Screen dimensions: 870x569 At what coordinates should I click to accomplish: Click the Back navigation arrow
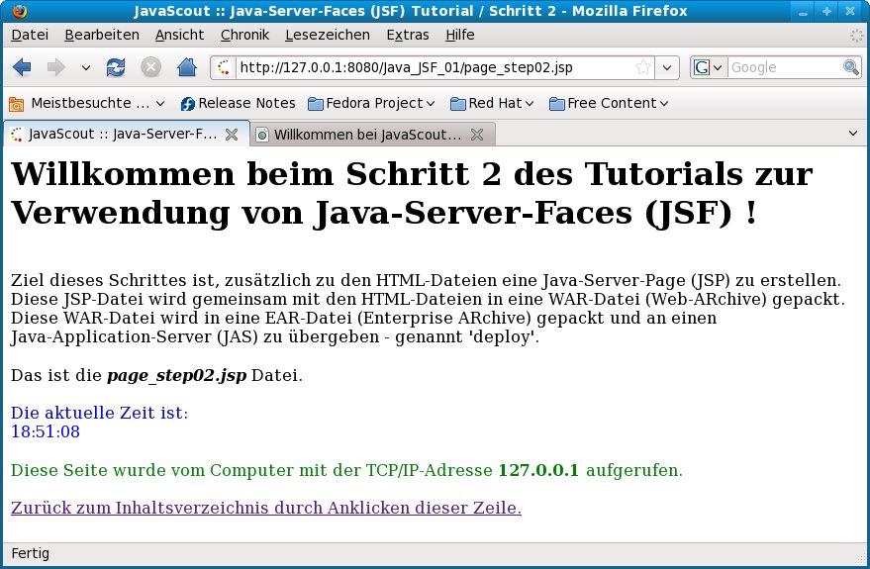coord(23,68)
